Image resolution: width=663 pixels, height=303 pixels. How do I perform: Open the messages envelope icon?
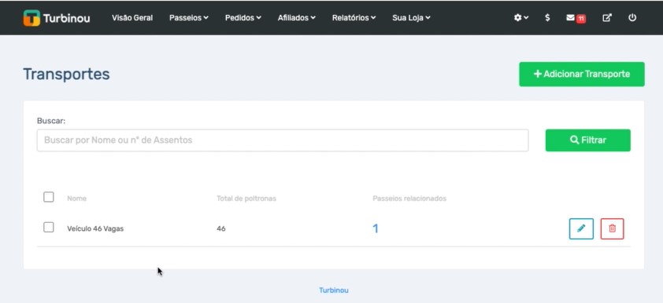point(576,18)
